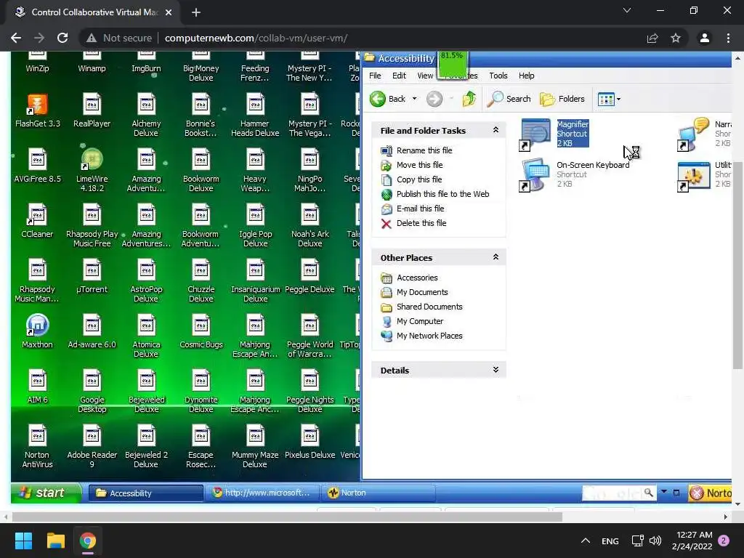Select the Utility Manager shortcut icon
Viewport: 744px width, 558px height.
(704, 174)
